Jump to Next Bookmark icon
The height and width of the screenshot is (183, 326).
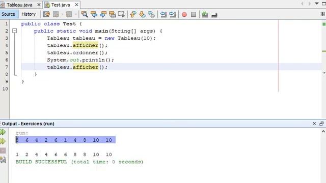pyautogui.click(x=143, y=14)
